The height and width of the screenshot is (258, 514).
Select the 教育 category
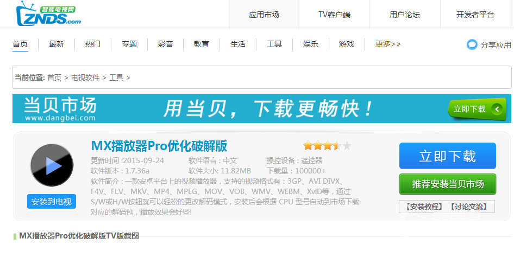[x=201, y=44]
